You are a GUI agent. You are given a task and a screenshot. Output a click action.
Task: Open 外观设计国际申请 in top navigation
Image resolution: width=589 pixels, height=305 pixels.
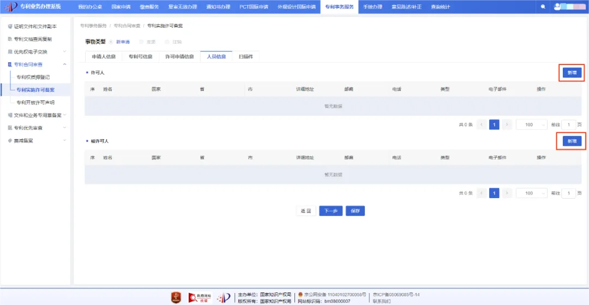point(296,7)
